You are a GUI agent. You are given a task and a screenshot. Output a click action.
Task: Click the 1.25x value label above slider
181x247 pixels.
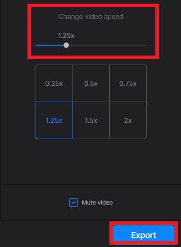click(66, 36)
